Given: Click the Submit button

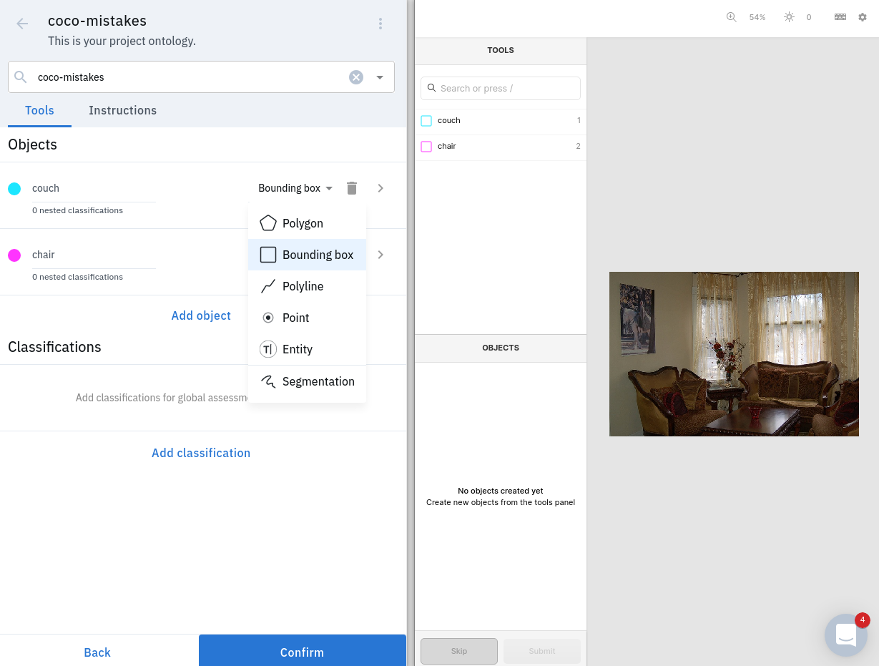Looking at the screenshot, I should pyautogui.click(x=542, y=651).
